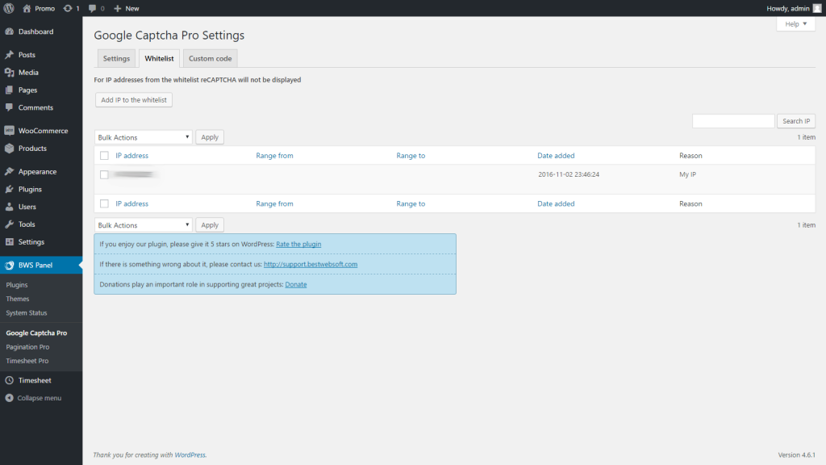Open the support.bestwebsoft.com link
The width and height of the screenshot is (826, 465).
[311, 264]
